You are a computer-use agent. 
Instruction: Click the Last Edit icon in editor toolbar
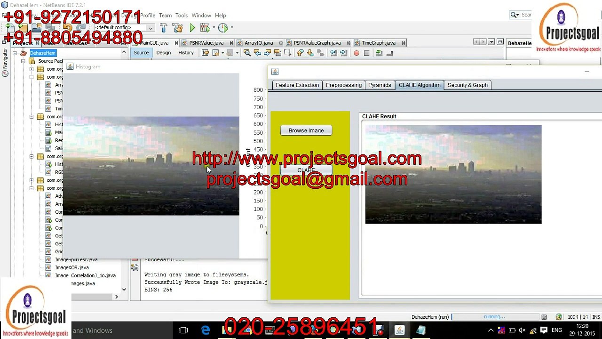[x=206, y=53]
